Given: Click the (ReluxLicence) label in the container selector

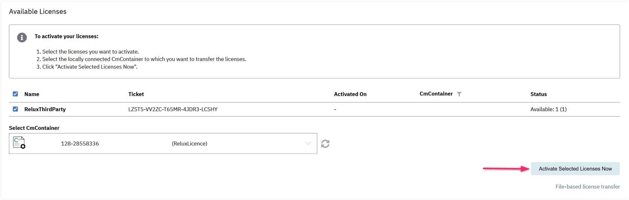Looking at the screenshot, I should (189, 144).
